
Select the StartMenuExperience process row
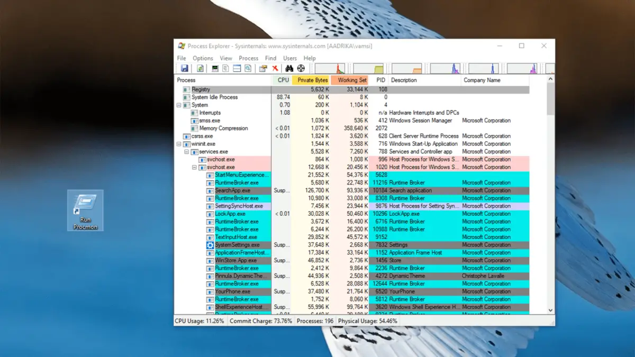pyautogui.click(x=352, y=175)
